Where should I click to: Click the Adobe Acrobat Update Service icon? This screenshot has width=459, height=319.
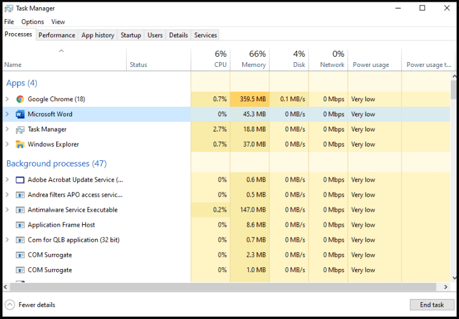coord(20,180)
